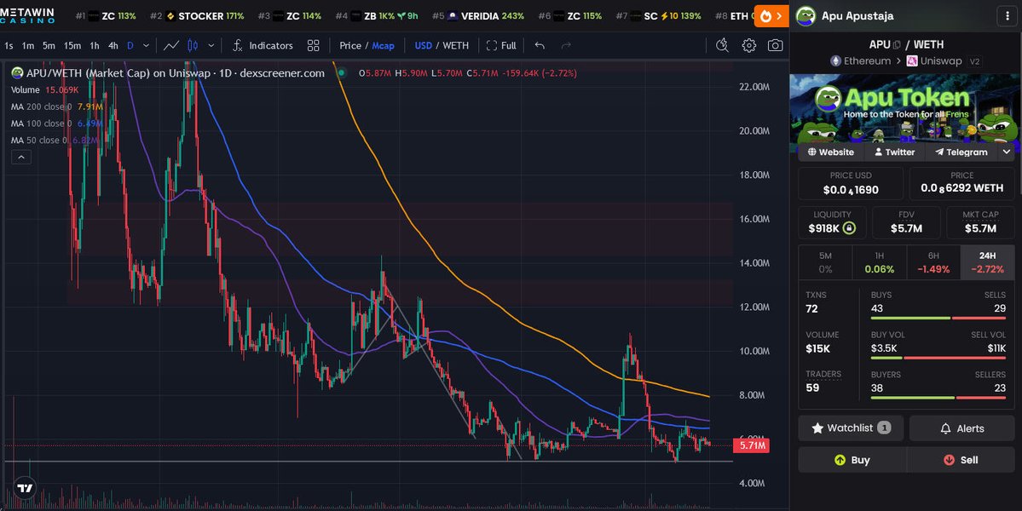Click the Ethereum chain icon
1022x511 pixels.
pos(835,60)
